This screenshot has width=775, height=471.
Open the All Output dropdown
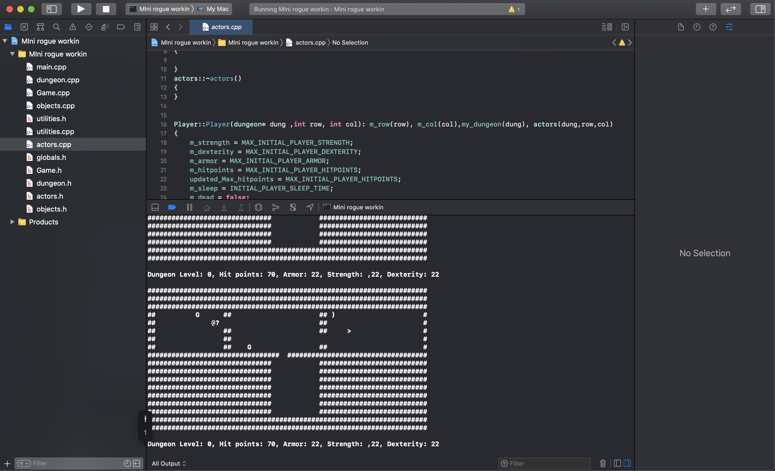tap(169, 463)
